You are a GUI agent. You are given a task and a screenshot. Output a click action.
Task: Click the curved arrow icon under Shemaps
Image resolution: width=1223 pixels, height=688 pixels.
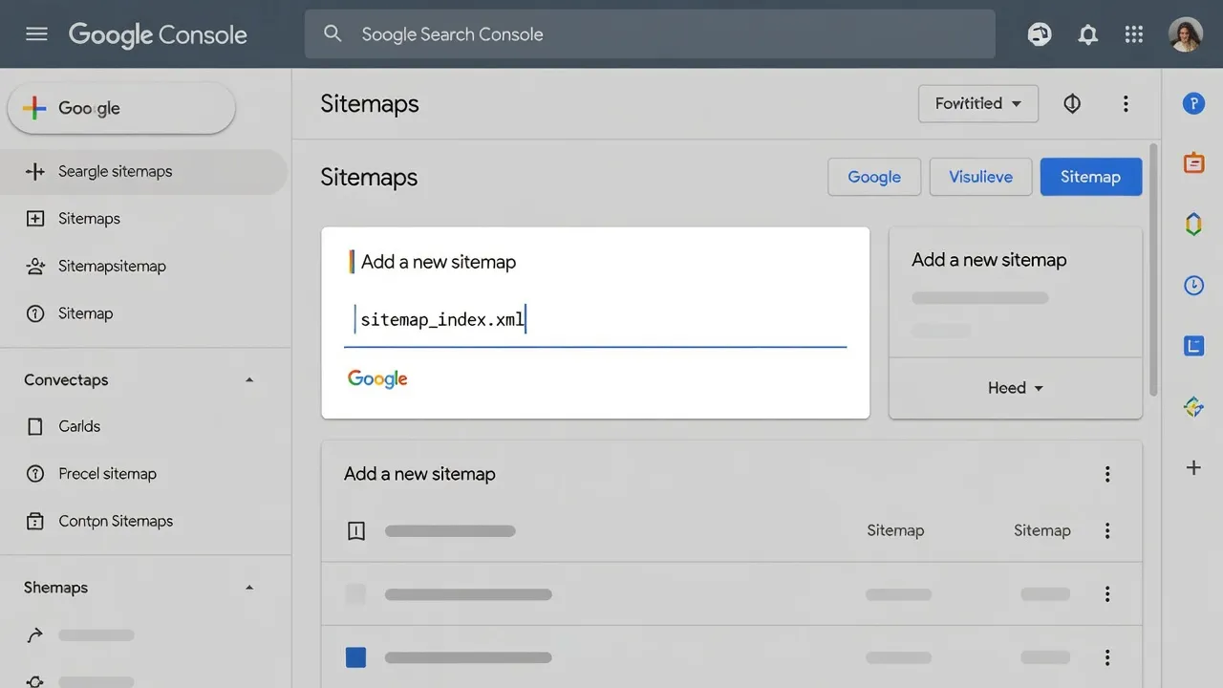tap(35, 635)
